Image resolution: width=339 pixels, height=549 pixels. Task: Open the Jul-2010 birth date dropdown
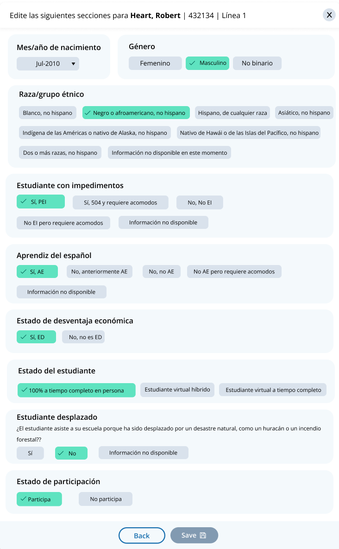pos(48,63)
